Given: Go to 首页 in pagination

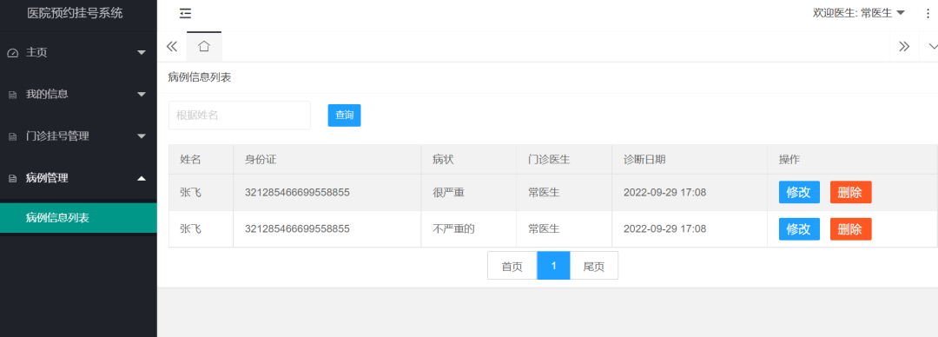Looking at the screenshot, I should (x=512, y=266).
